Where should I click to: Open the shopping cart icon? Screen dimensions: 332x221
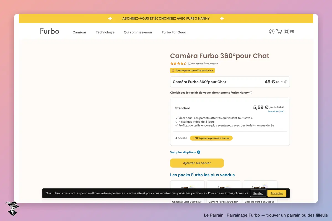279,31
